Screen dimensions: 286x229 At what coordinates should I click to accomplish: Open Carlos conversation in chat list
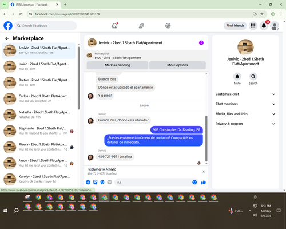tap(39, 98)
